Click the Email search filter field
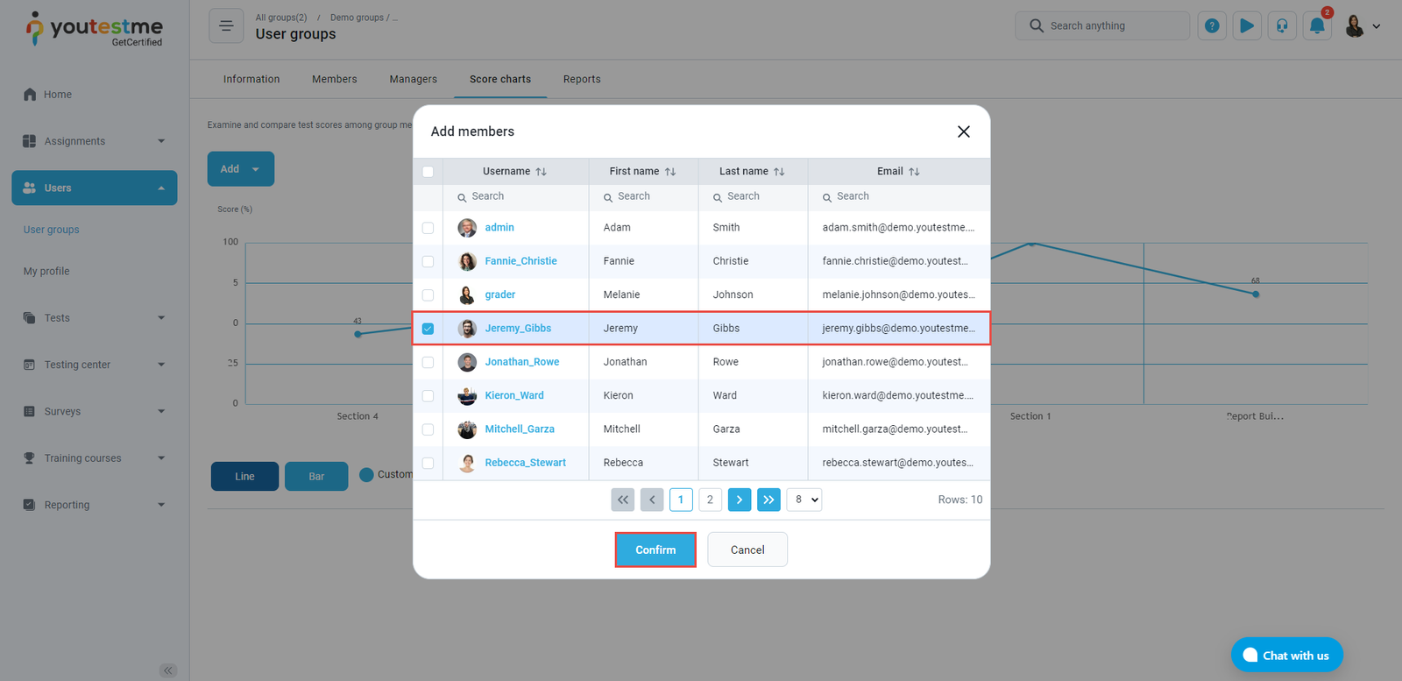Viewport: 1402px width, 681px height. click(x=901, y=196)
